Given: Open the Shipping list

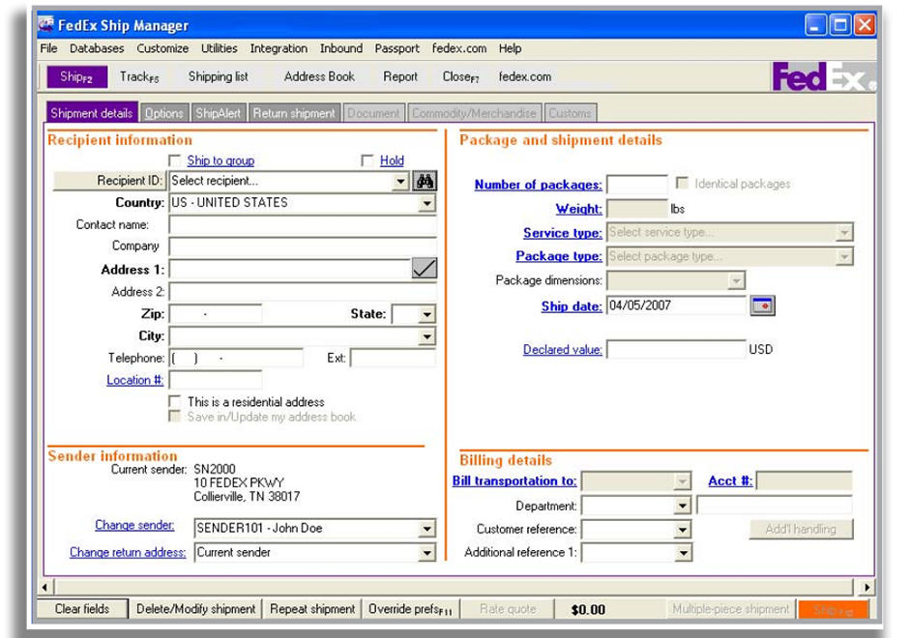Looking at the screenshot, I should pyautogui.click(x=219, y=76).
